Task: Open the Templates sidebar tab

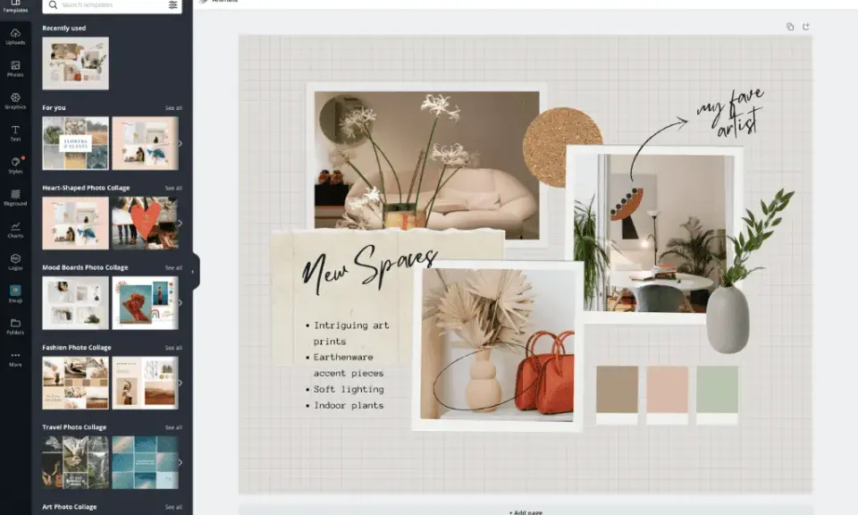Action: pyautogui.click(x=15, y=6)
